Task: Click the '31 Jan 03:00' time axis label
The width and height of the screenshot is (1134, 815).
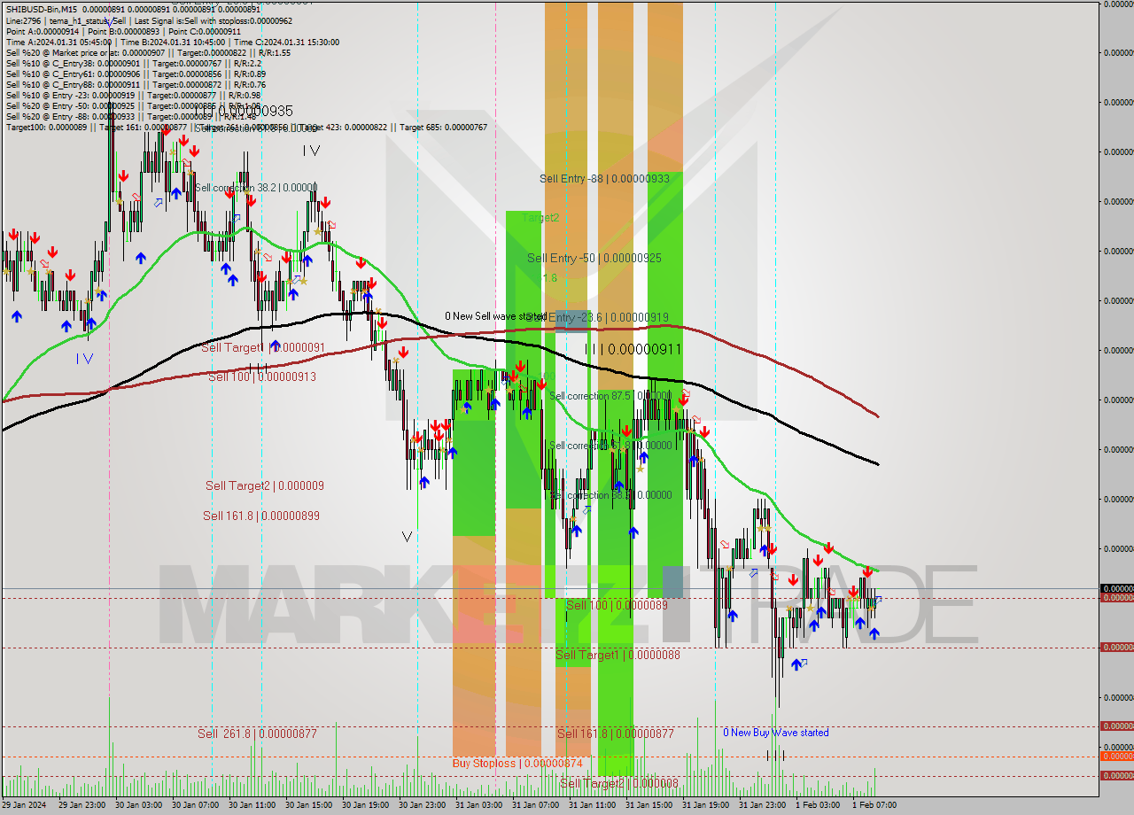Action: (478, 805)
